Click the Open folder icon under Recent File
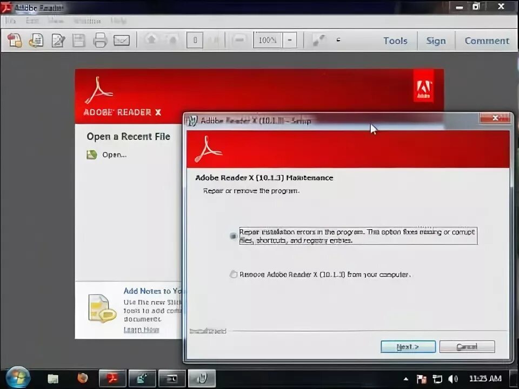Viewport: 519px width, 389px height. [x=92, y=155]
